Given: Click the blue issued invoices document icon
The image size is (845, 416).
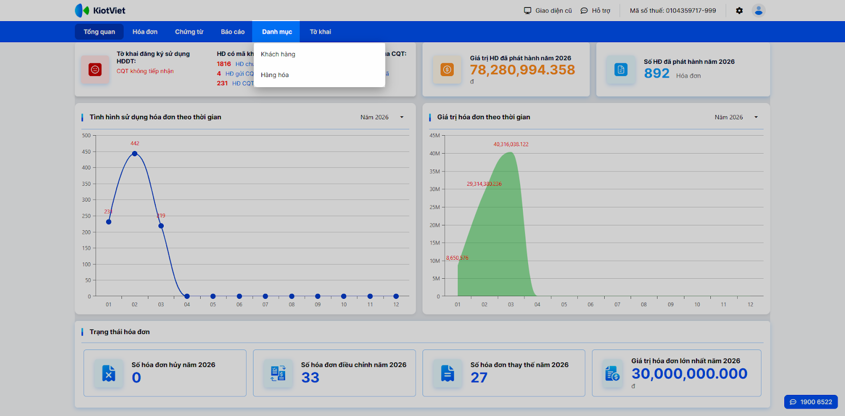Looking at the screenshot, I should click(621, 70).
